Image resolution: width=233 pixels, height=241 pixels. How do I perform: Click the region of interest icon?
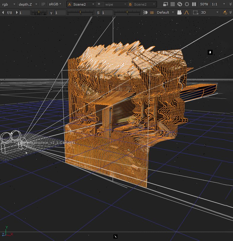pos(187,4)
